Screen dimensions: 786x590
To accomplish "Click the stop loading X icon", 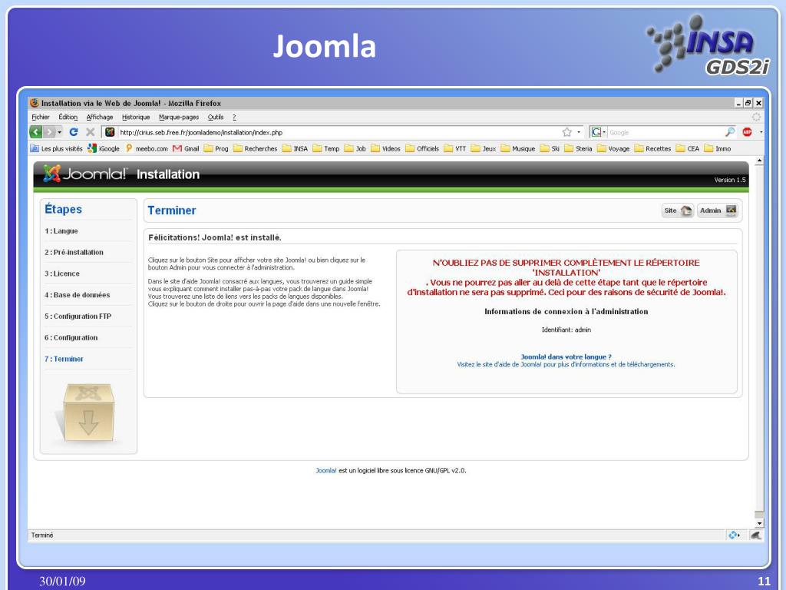I will click(91, 132).
